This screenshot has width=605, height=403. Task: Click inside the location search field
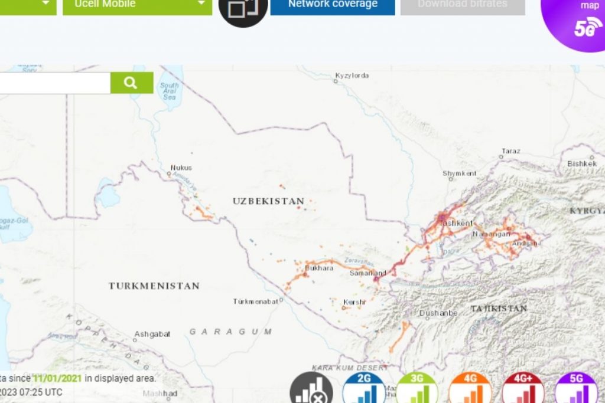tap(55, 83)
